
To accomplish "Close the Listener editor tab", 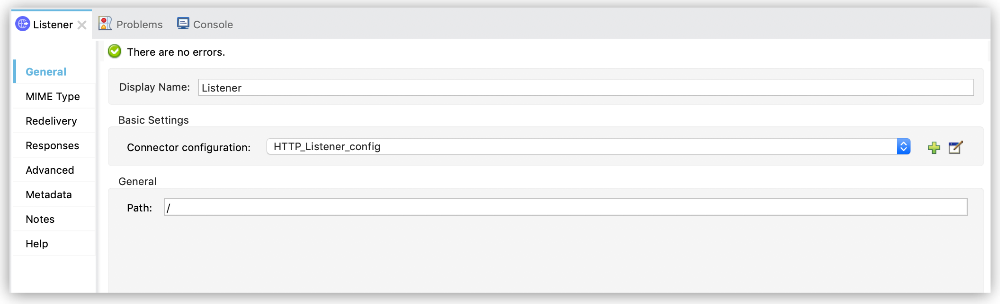I will [83, 25].
